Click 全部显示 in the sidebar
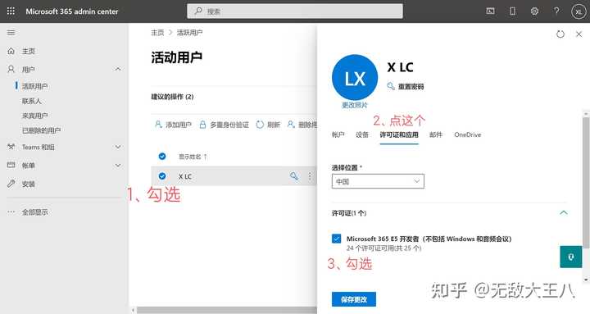This screenshot has width=590, height=314. pos(34,212)
